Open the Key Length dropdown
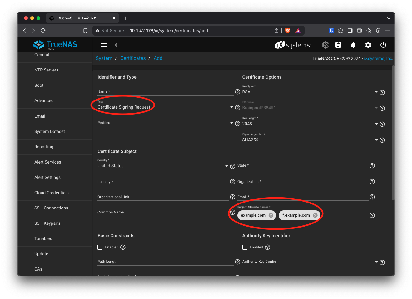The image size is (412, 299). coord(310,124)
